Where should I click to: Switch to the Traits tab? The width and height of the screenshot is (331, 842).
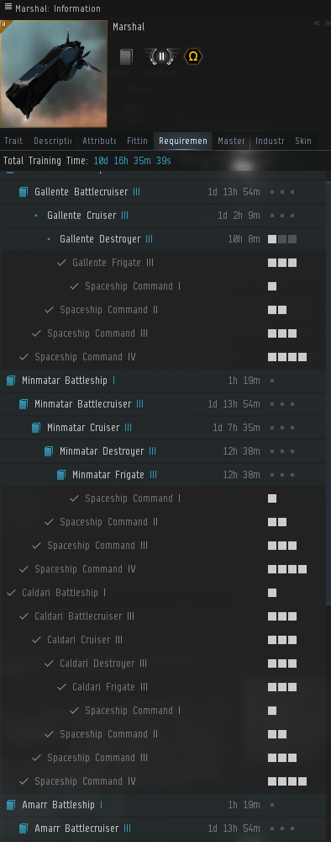point(13,141)
